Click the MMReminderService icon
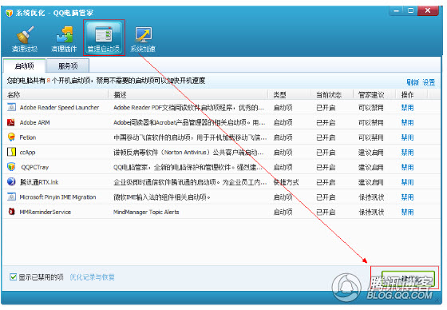 [x=11, y=212]
